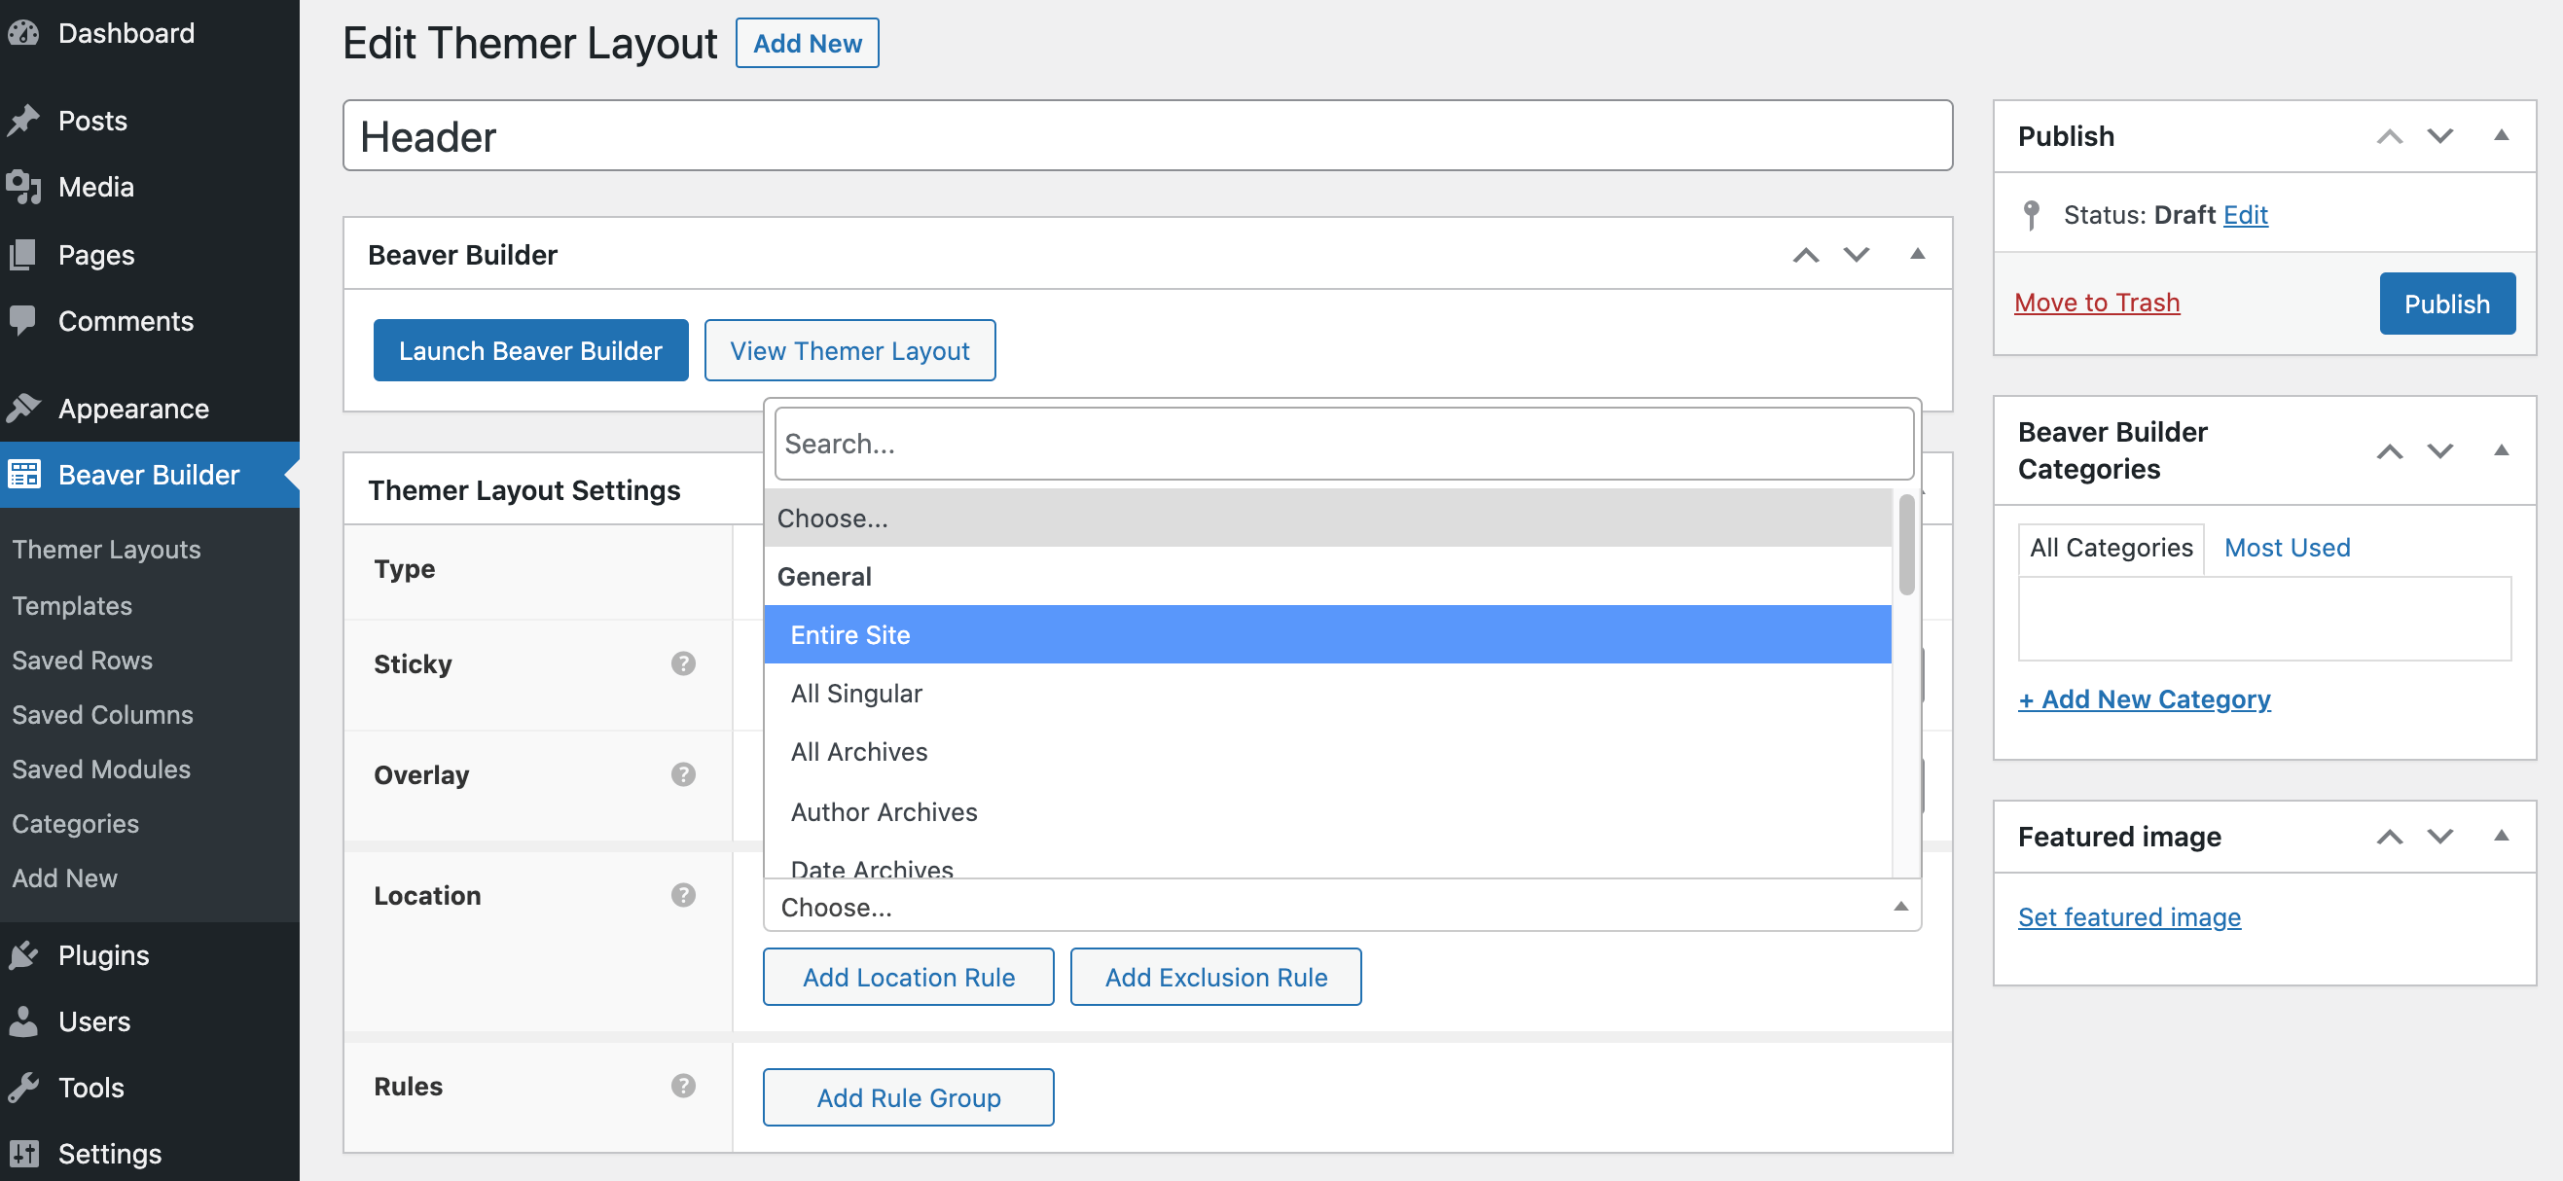Click the Move to Trash link
The image size is (2563, 1181).
[2096, 303]
